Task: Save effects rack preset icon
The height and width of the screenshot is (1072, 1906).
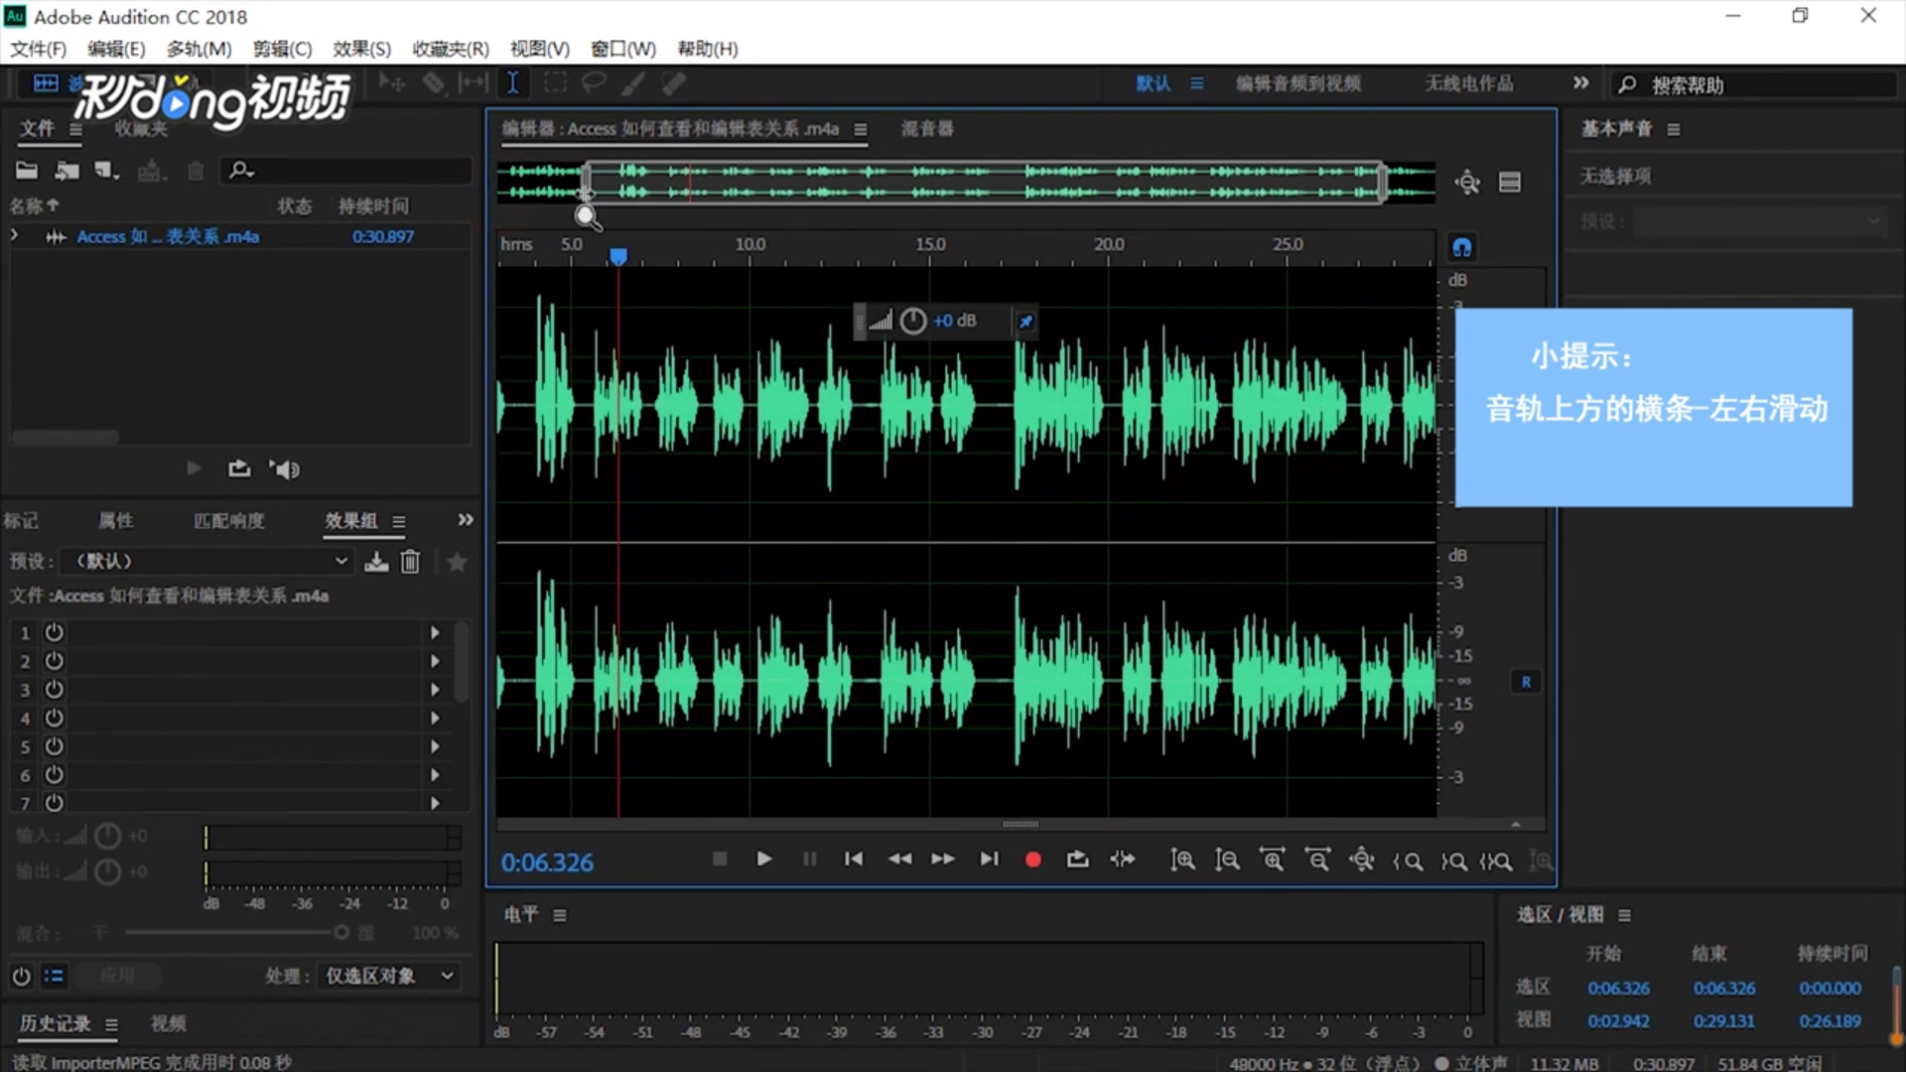Action: [x=376, y=562]
